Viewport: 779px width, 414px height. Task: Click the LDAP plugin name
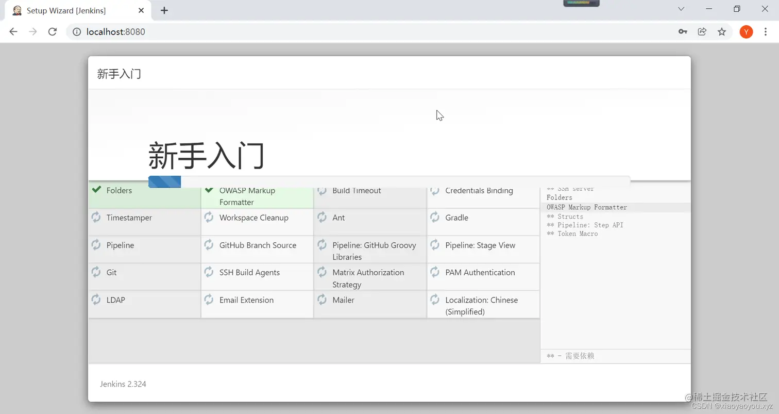[116, 300]
